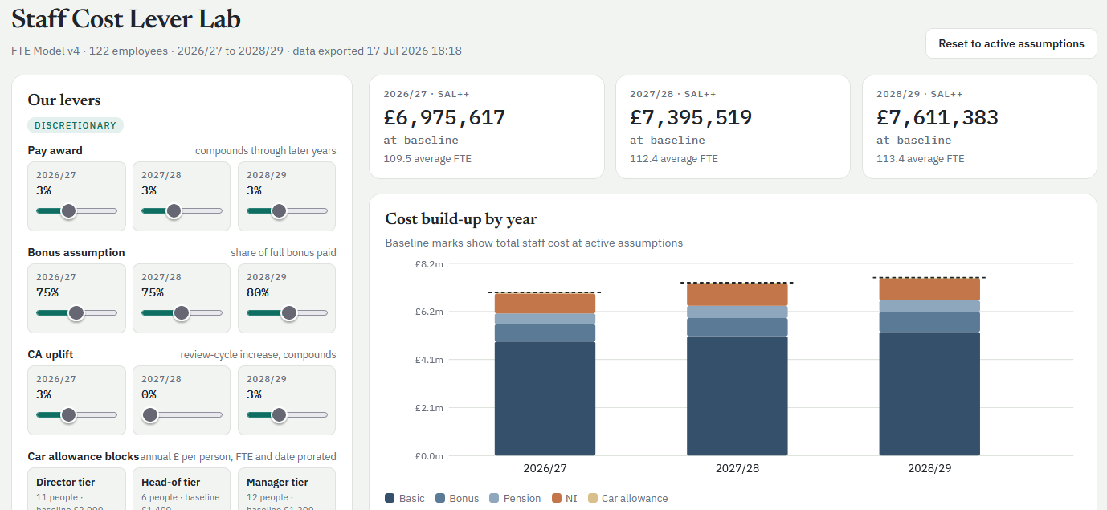Select the Head-of tier allowance card
Viewport: 1107px width, 510px height.
point(182,489)
